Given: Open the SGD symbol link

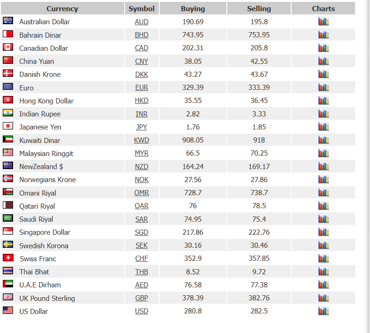Looking at the screenshot, I should 141,232.
